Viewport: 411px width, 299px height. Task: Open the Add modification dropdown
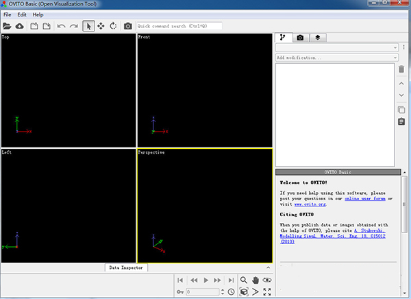click(337, 58)
